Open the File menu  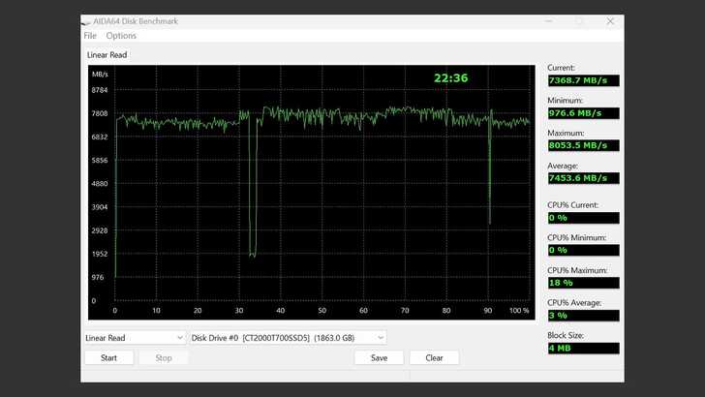pyautogui.click(x=90, y=36)
